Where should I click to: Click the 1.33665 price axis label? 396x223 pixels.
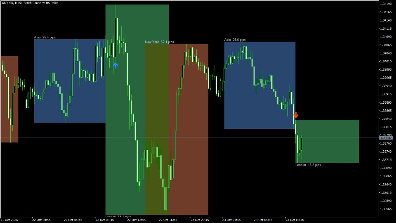386,176
